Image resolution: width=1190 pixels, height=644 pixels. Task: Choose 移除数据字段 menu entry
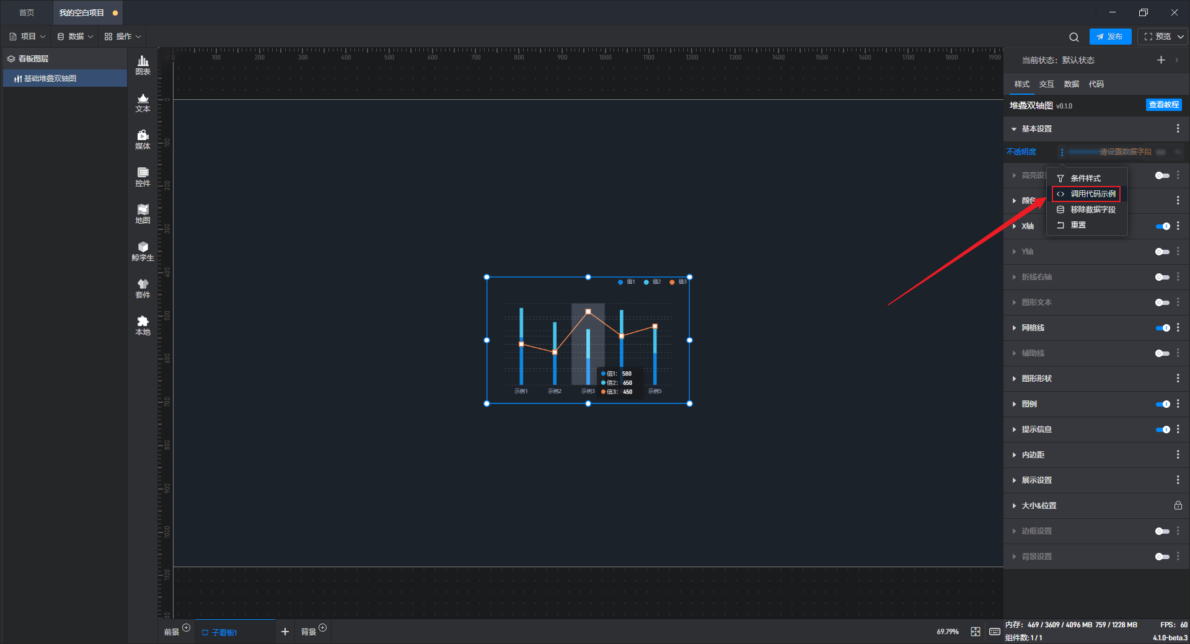point(1086,210)
